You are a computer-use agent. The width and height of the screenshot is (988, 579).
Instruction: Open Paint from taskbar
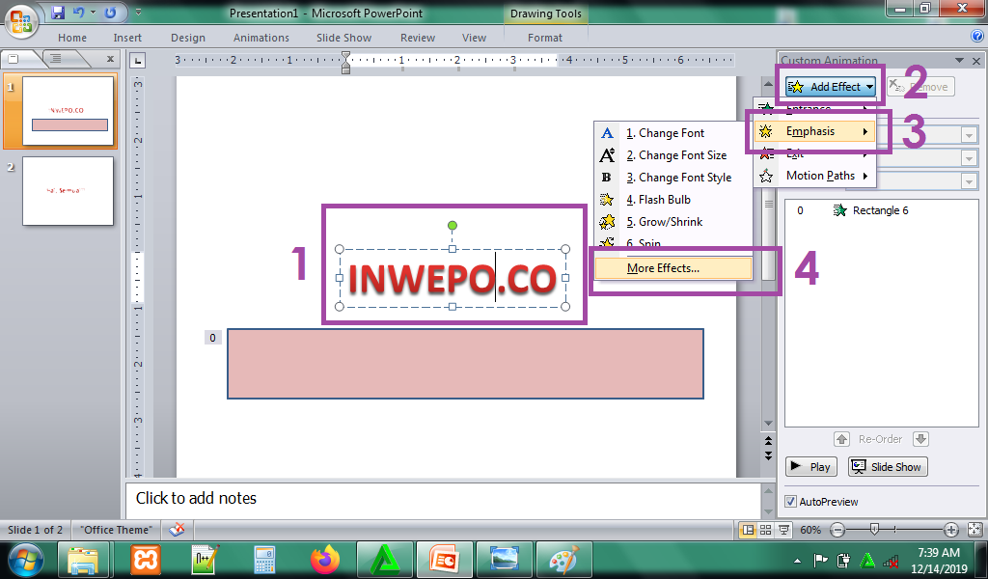(x=563, y=560)
